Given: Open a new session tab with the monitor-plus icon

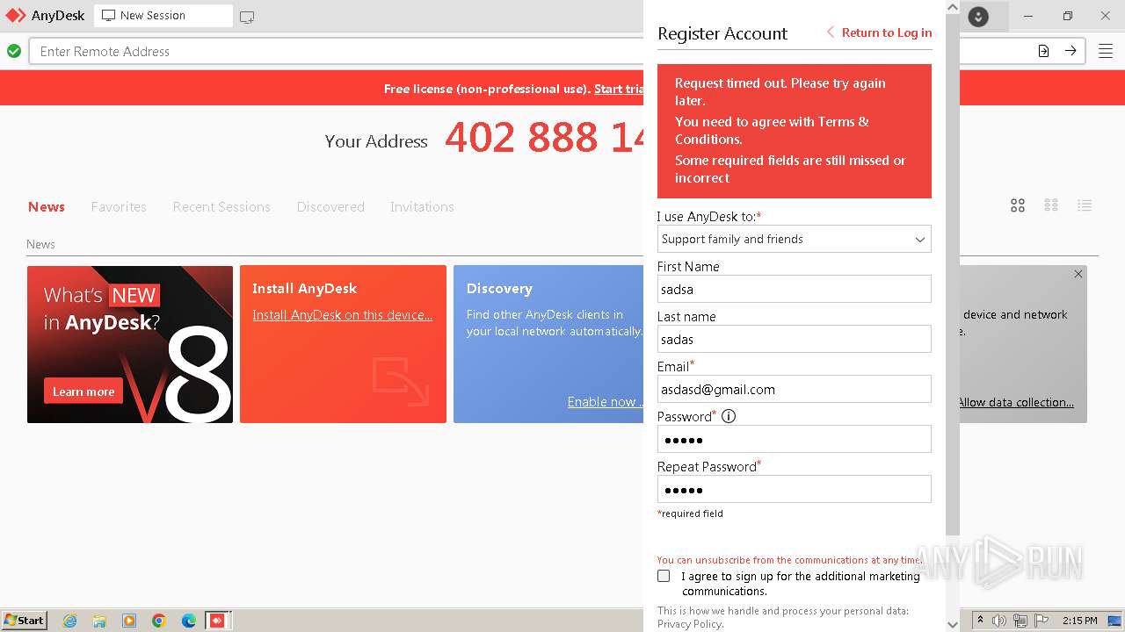Looking at the screenshot, I should point(247,17).
